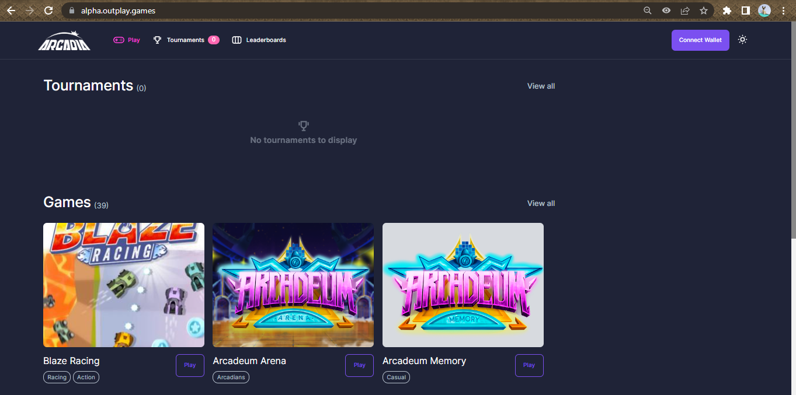Share this page icon
Image resolution: width=796 pixels, height=395 pixels.
click(x=685, y=11)
